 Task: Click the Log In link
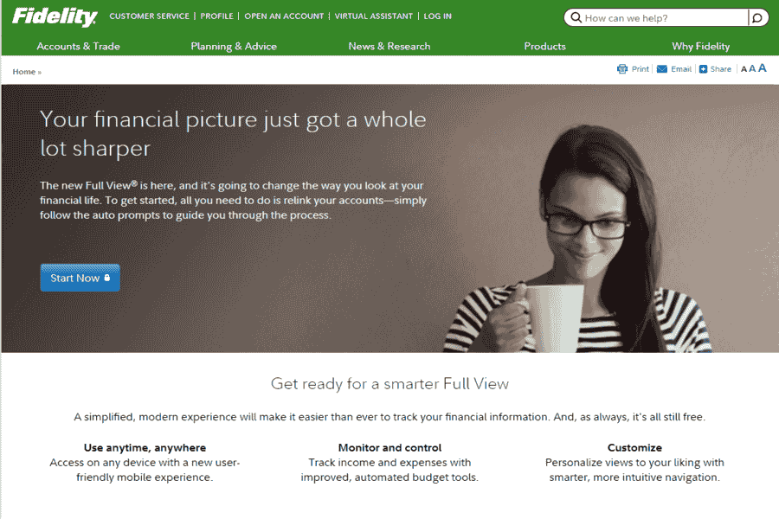click(438, 16)
